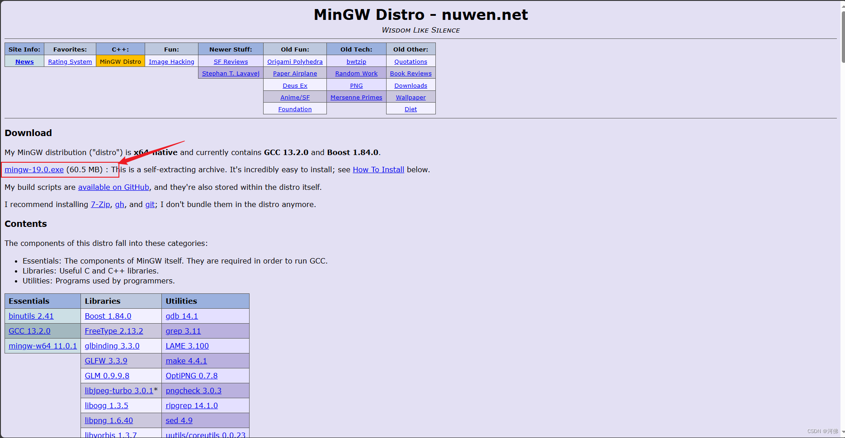Viewport: 845px width, 438px height.
Task: Click the Download section heading
Action: pos(28,133)
